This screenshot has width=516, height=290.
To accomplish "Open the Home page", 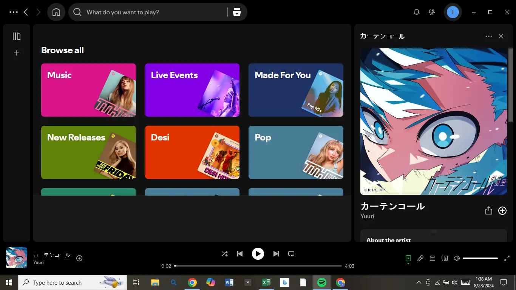I will (x=56, y=12).
